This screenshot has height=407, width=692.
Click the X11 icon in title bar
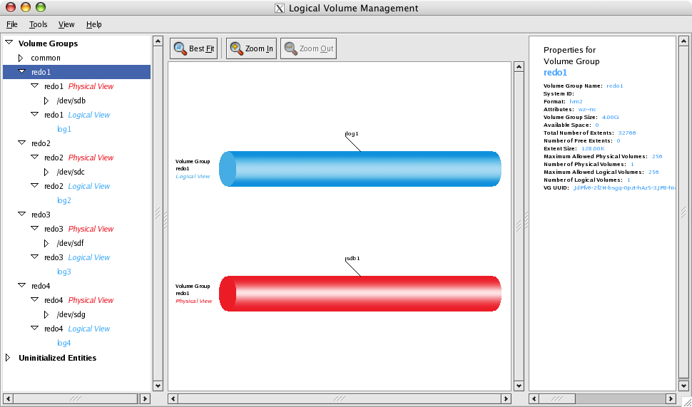(x=280, y=9)
